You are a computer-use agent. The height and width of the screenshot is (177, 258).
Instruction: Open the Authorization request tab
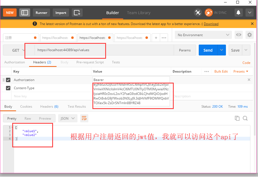[x=15, y=62]
